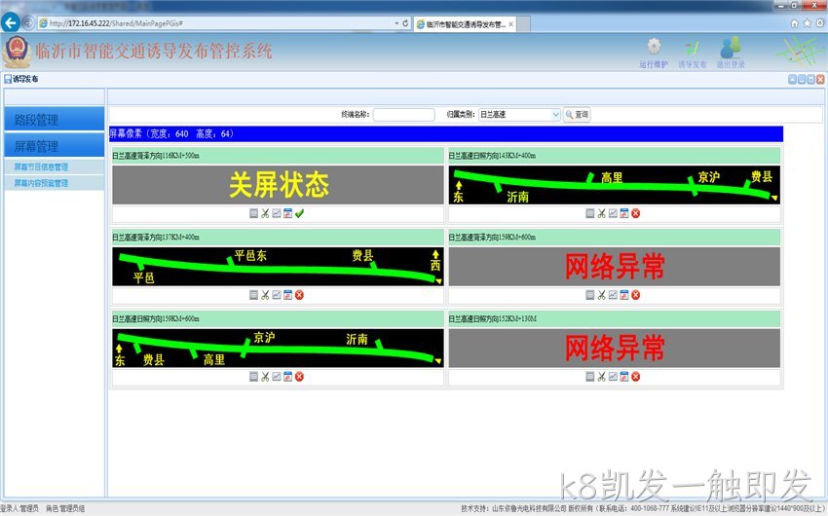Image resolution: width=828 pixels, height=516 pixels.
Task: Close the browser tab
Action: tap(511, 24)
